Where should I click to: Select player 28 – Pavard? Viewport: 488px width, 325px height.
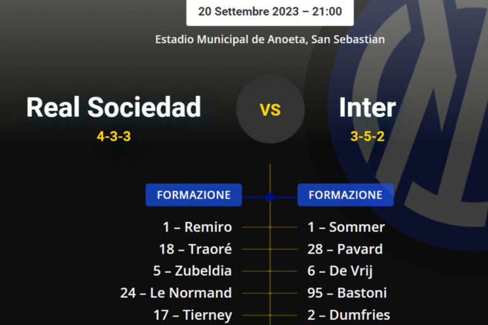(x=345, y=249)
